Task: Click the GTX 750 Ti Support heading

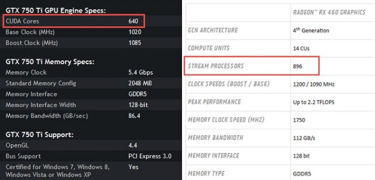Action: [x=40, y=135]
